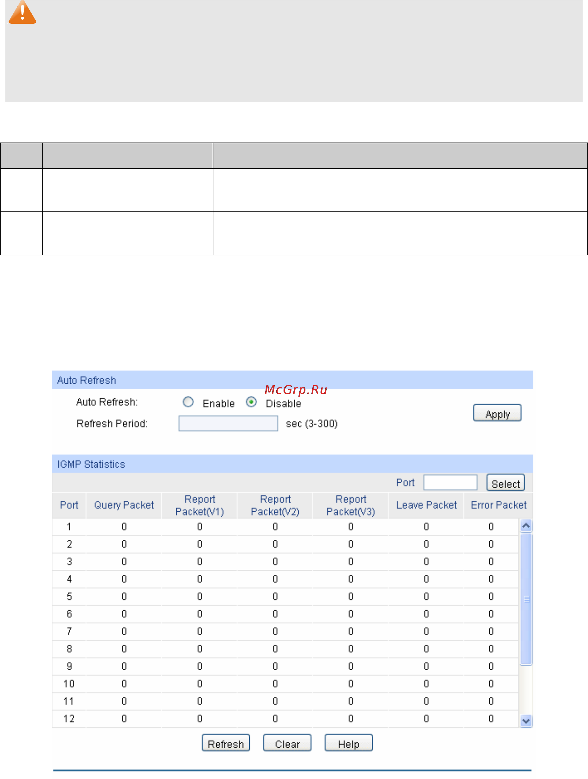This screenshot has width=588, height=779.
Task: Click port 3 in the Port column
Action: pyautogui.click(x=69, y=562)
